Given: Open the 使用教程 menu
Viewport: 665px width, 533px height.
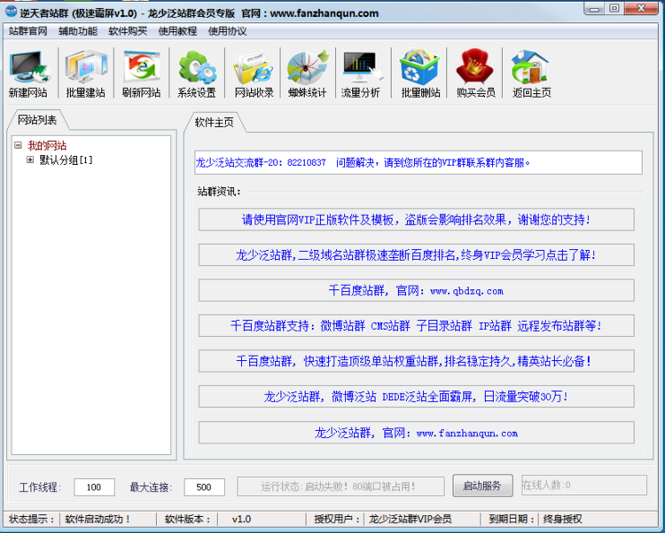Looking at the screenshot, I should tap(177, 31).
